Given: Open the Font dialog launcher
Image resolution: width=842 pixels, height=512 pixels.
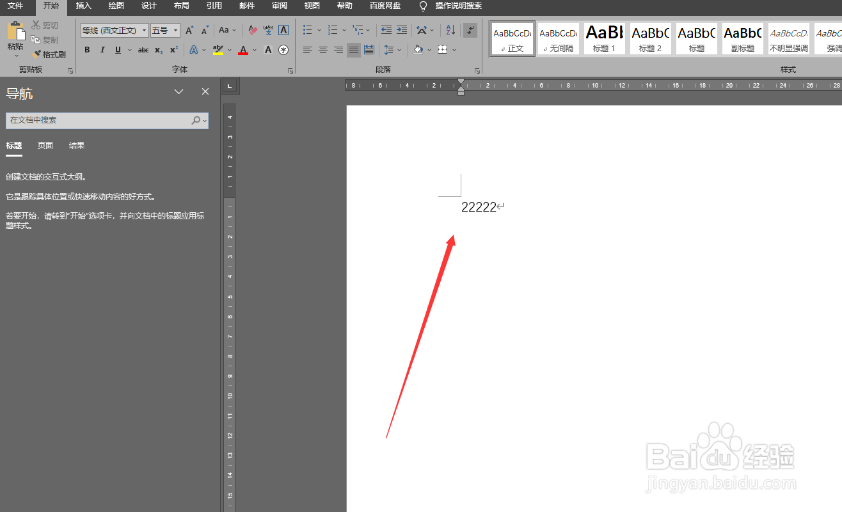Looking at the screenshot, I should click(x=290, y=70).
